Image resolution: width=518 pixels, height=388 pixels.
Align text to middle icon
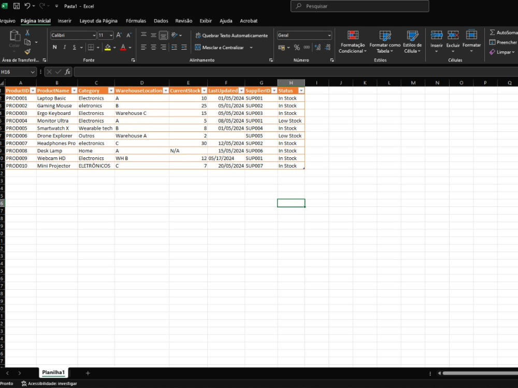click(x=154, y=35)
